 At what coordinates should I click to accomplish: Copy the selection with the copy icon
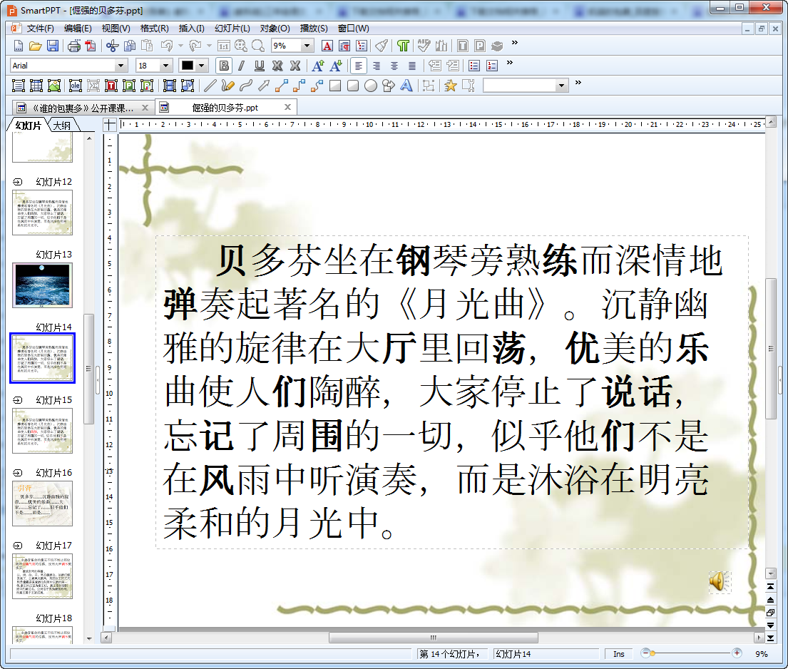pos(130,46)
